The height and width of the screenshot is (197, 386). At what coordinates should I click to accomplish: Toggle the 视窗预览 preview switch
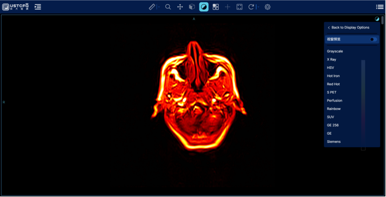(x=373, y=39)
